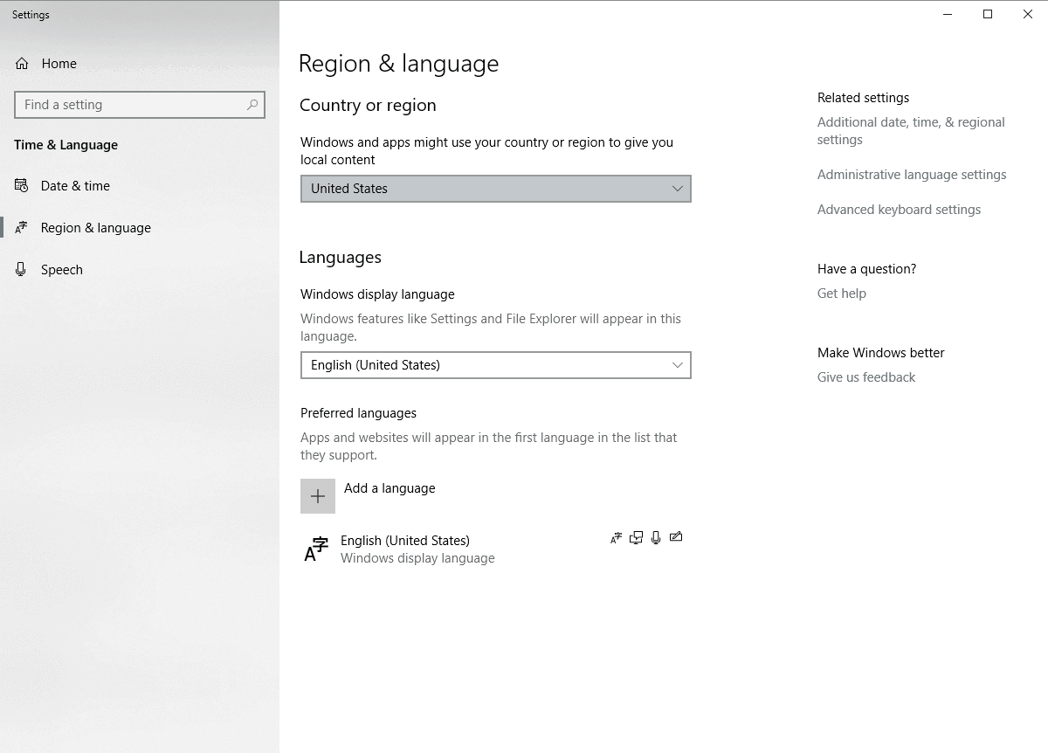This screenshot has width=1048, height=753.
Task: Click the Home icon in sidebar
Action: [22, 64]
